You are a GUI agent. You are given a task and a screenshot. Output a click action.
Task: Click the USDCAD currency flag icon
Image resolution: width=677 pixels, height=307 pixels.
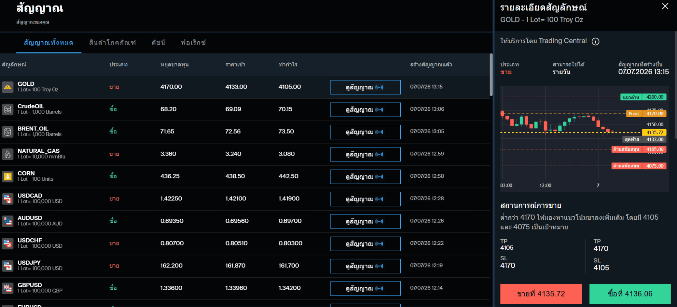(x=7, y=199)
